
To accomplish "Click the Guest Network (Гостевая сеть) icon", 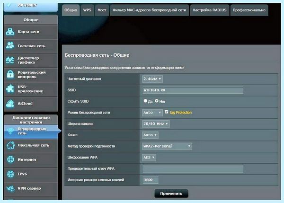I will (10, 45).
